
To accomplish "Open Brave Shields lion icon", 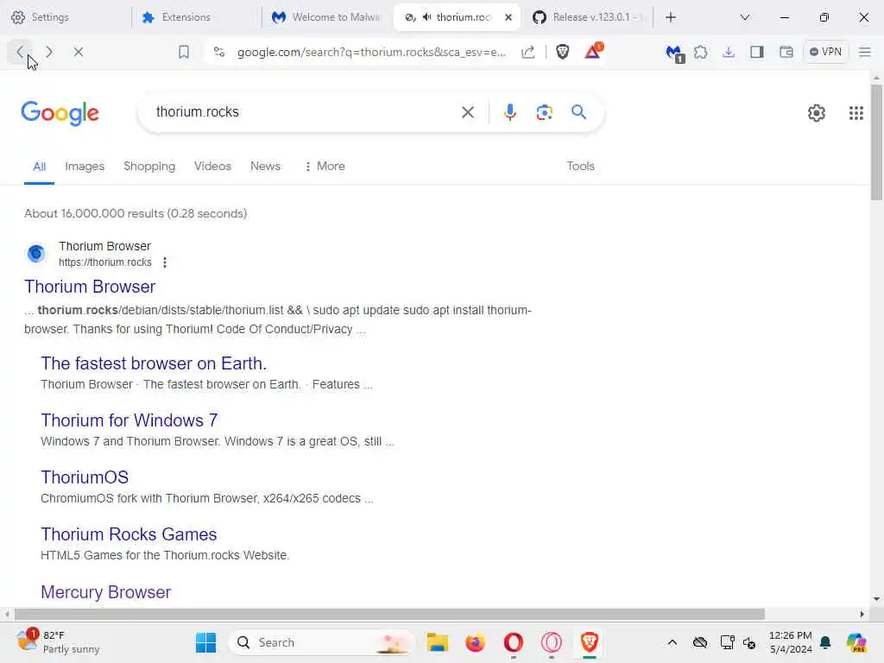I will tap(562, 52).
